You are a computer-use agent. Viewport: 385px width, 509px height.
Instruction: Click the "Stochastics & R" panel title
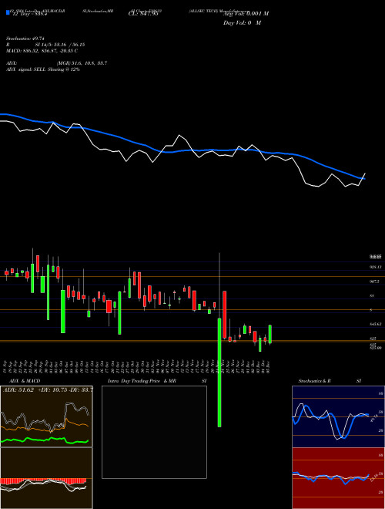tap(314, 381)
